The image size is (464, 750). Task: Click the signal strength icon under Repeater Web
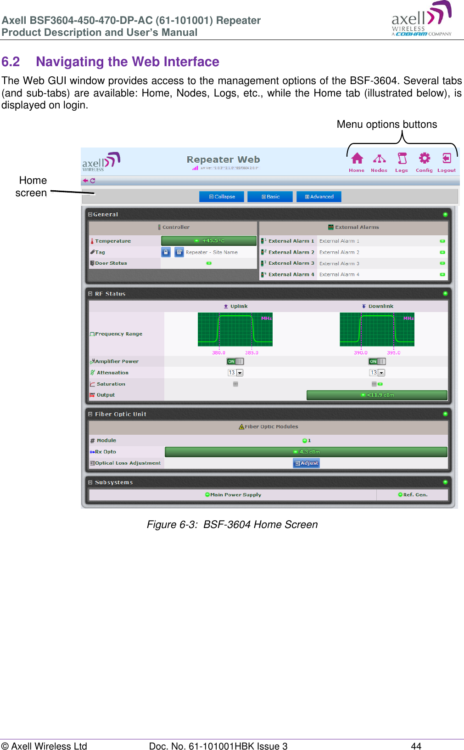pos(196,168)
